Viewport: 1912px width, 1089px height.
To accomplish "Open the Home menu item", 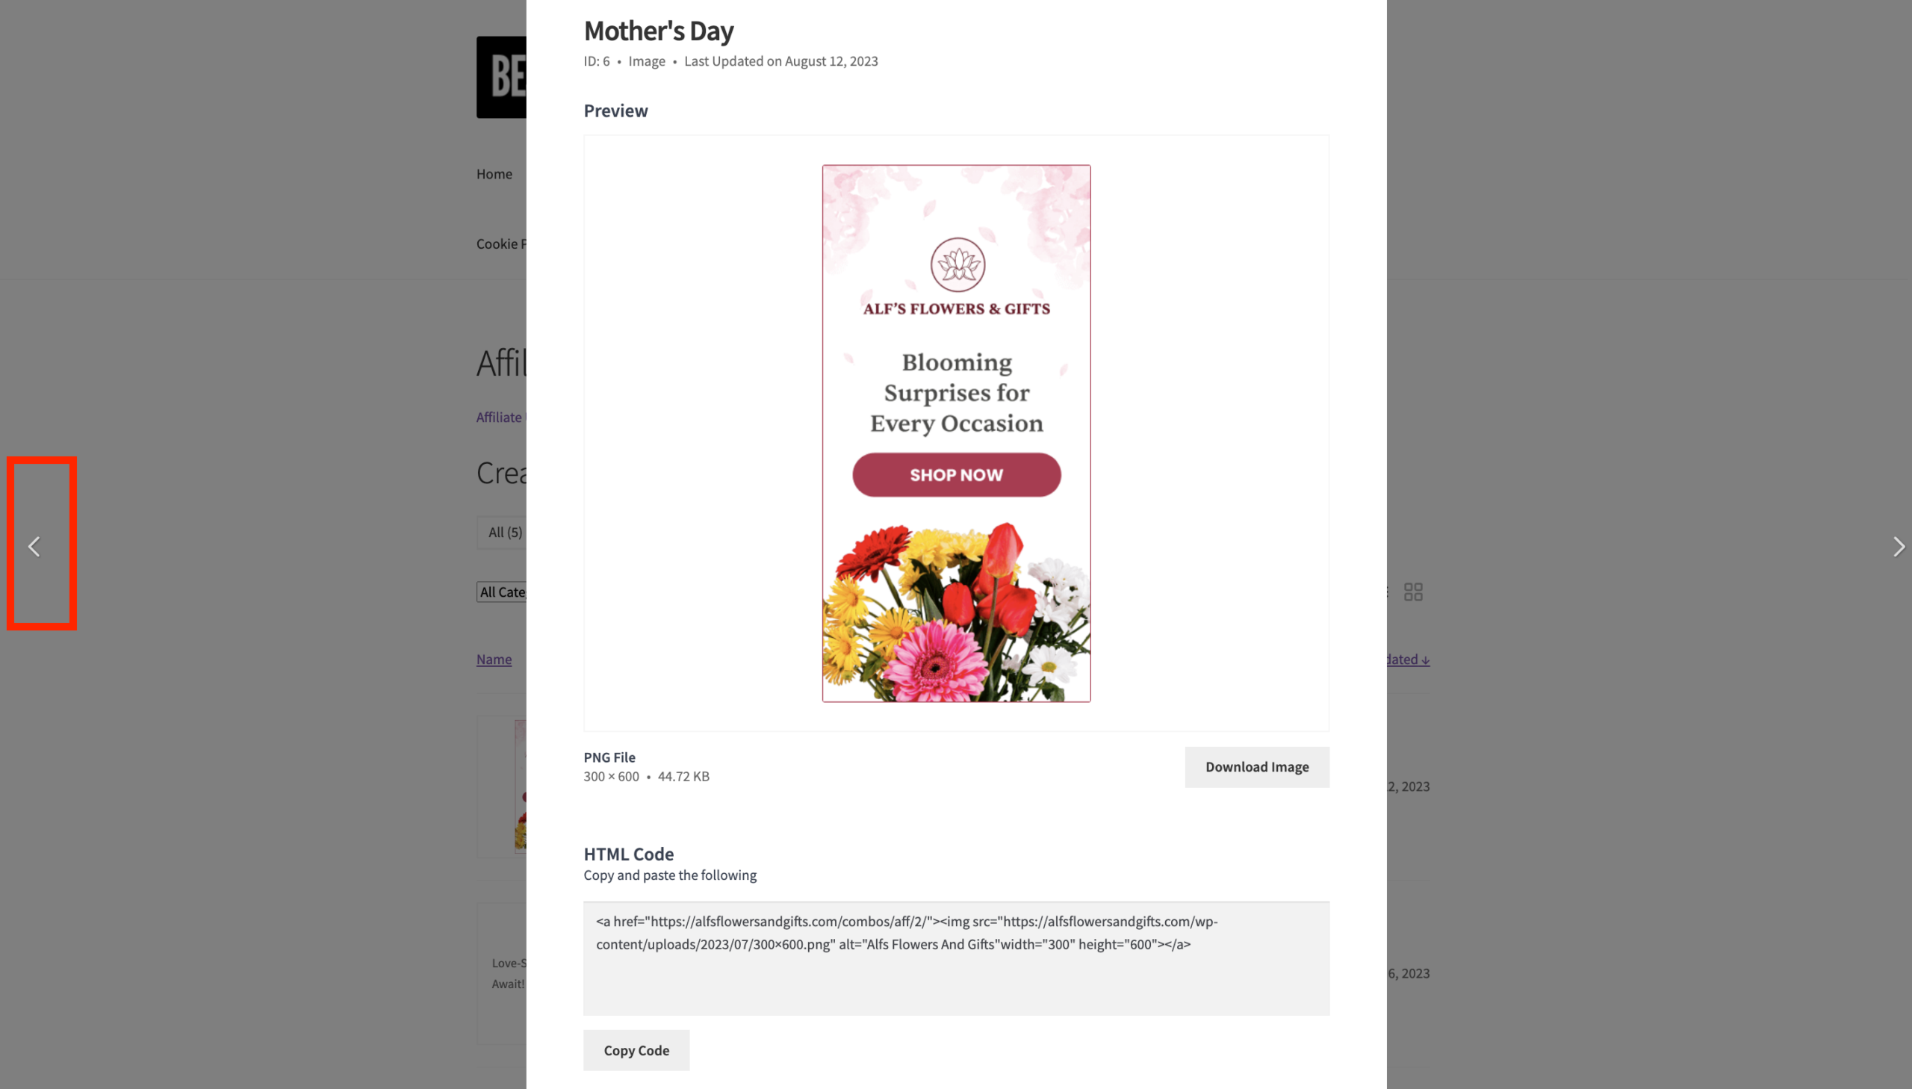I will click(494, 173).
